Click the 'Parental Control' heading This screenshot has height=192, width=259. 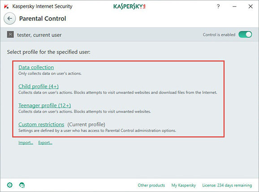[43, 19]
